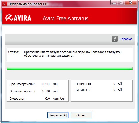The width and height of the screenshot is (139, 123).
Task: Open the Справка help link
Action: click(126, 39)
